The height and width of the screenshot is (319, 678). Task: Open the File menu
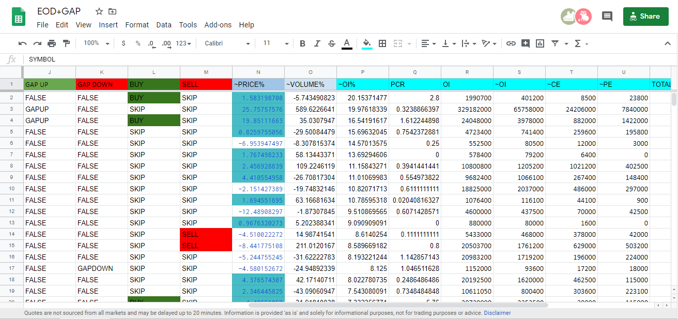pos(42,25)
